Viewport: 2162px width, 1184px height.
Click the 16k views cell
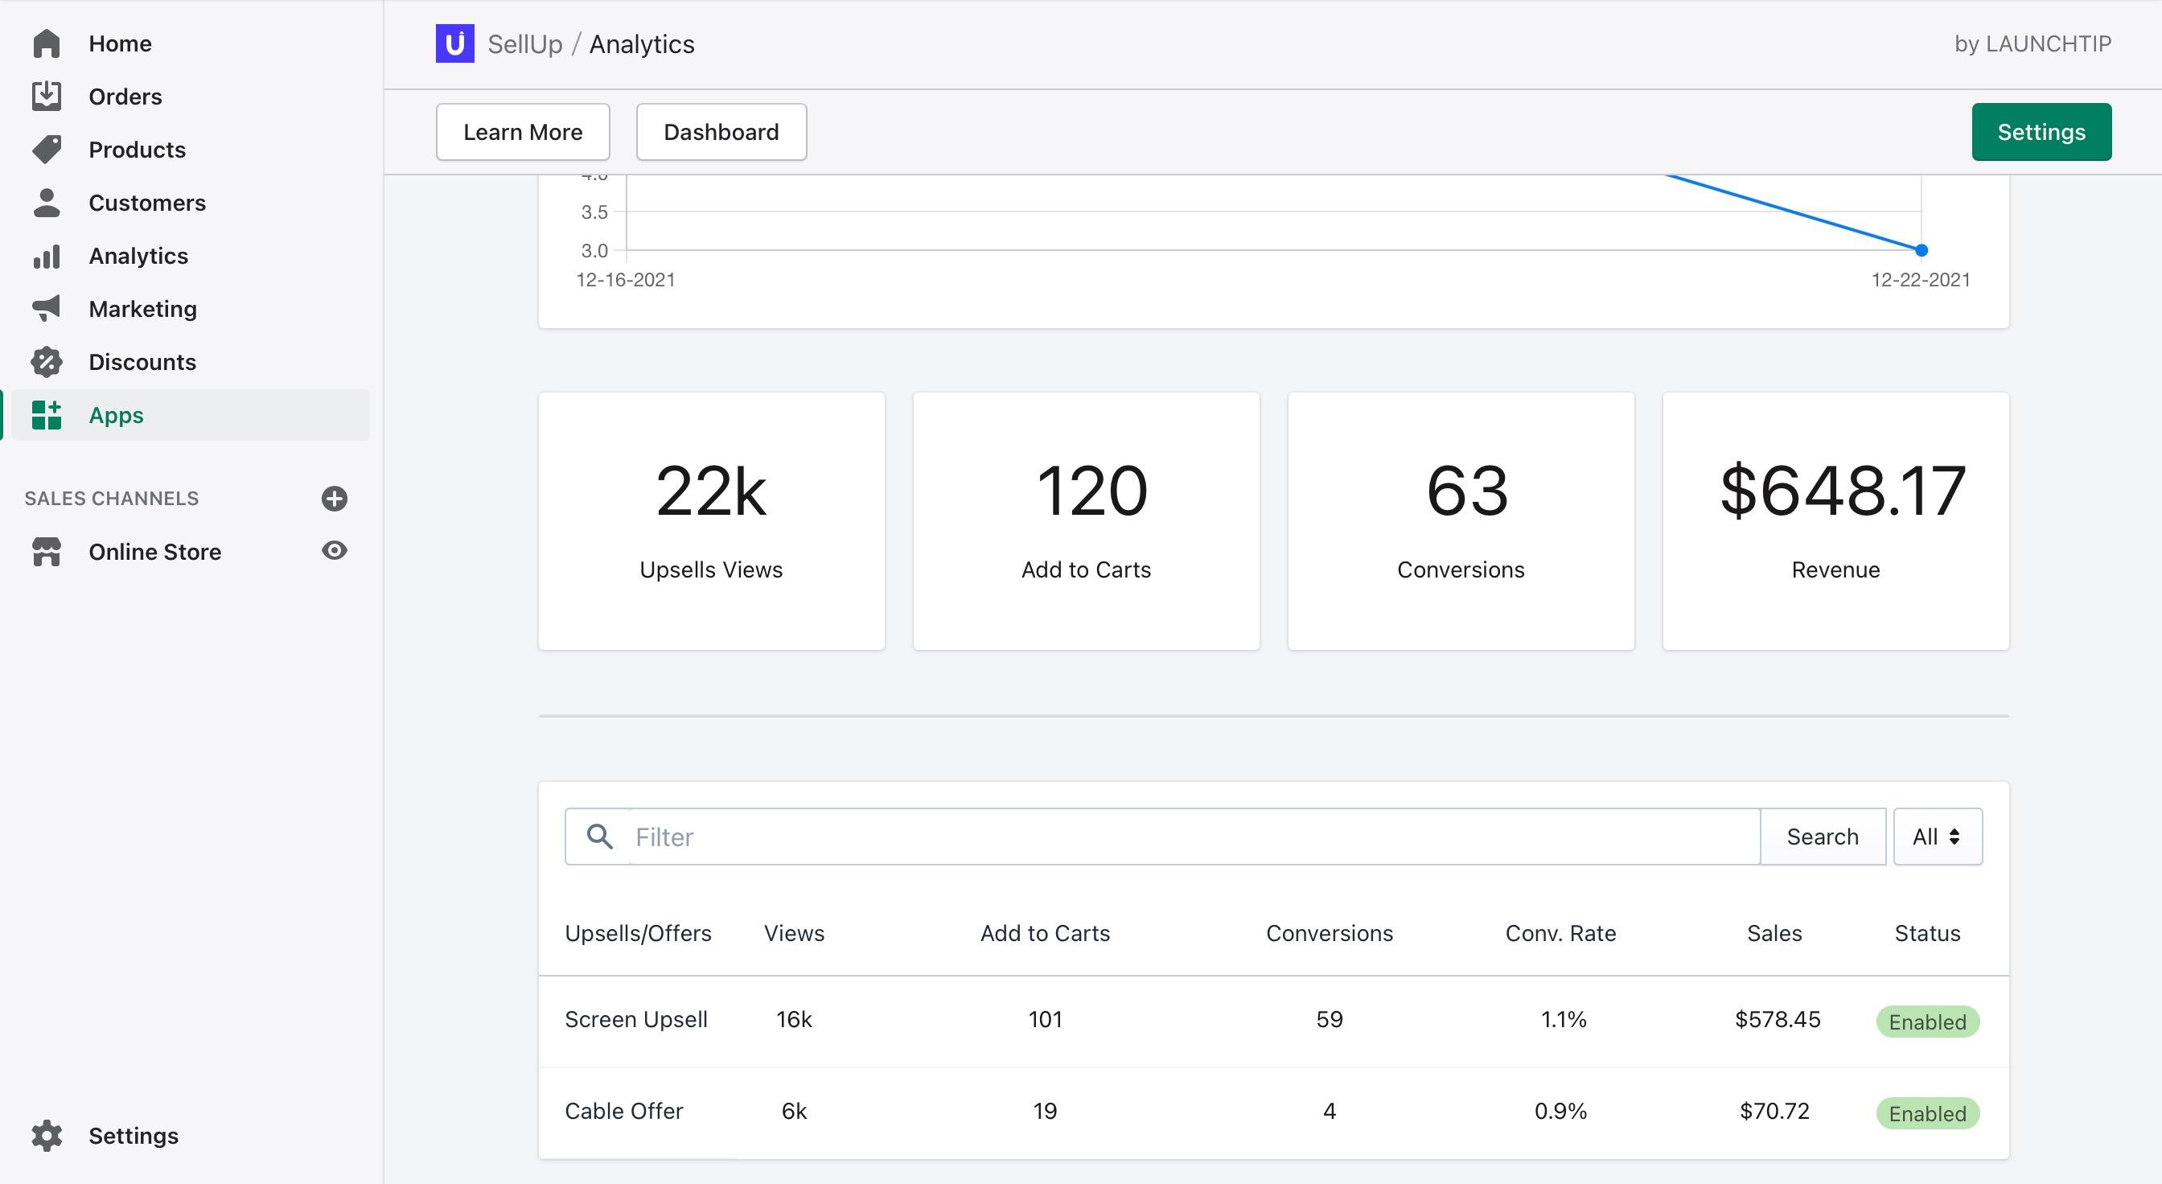click(x=794, y=1020)
